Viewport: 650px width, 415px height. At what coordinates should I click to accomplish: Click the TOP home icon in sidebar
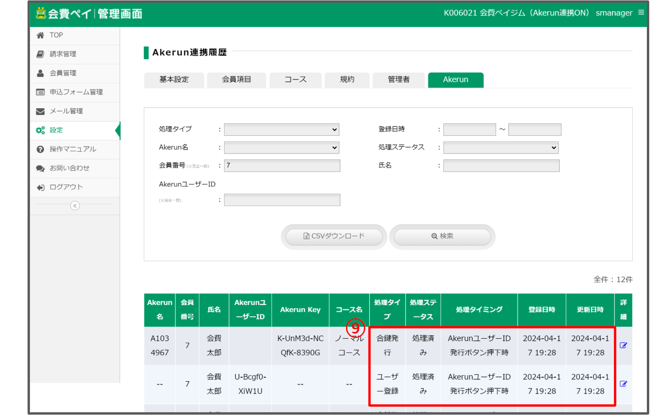pos(40,35)
